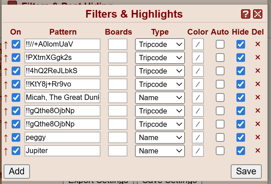Edit the !!KtY8j+Rr9vo pattern field
The width and height of the screenshot is (271, 184).
coord(63,84)
